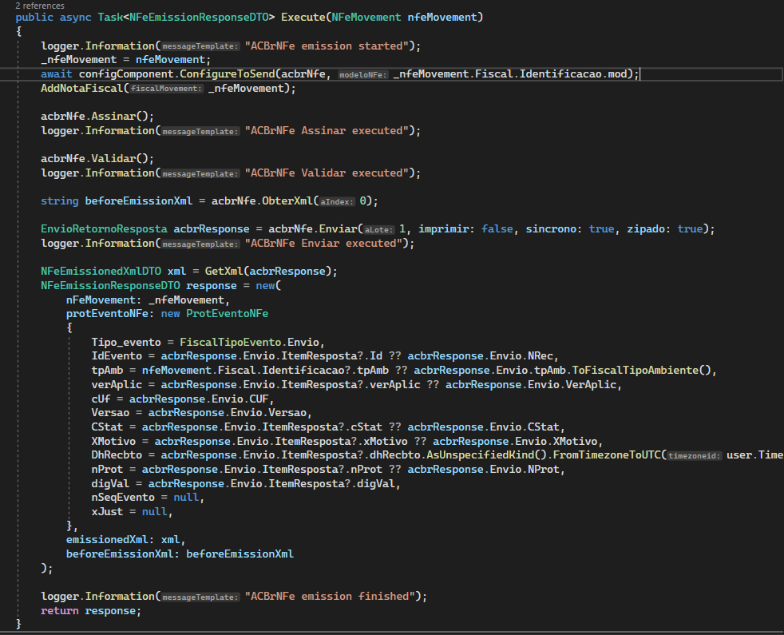Click the AddNotaFiscal method call

(x=82, y=89)
